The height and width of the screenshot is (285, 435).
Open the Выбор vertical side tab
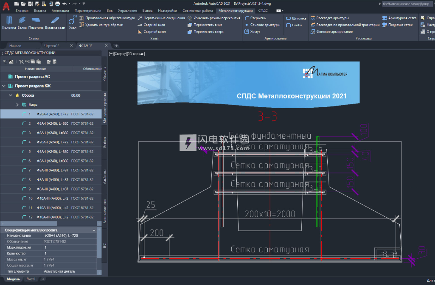[x=105, y=142]
